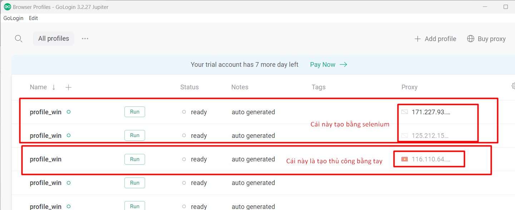Click status circle of profile with 125.212.15 proxy
This screenshot has height=210, width=515.
pos(184,136)
